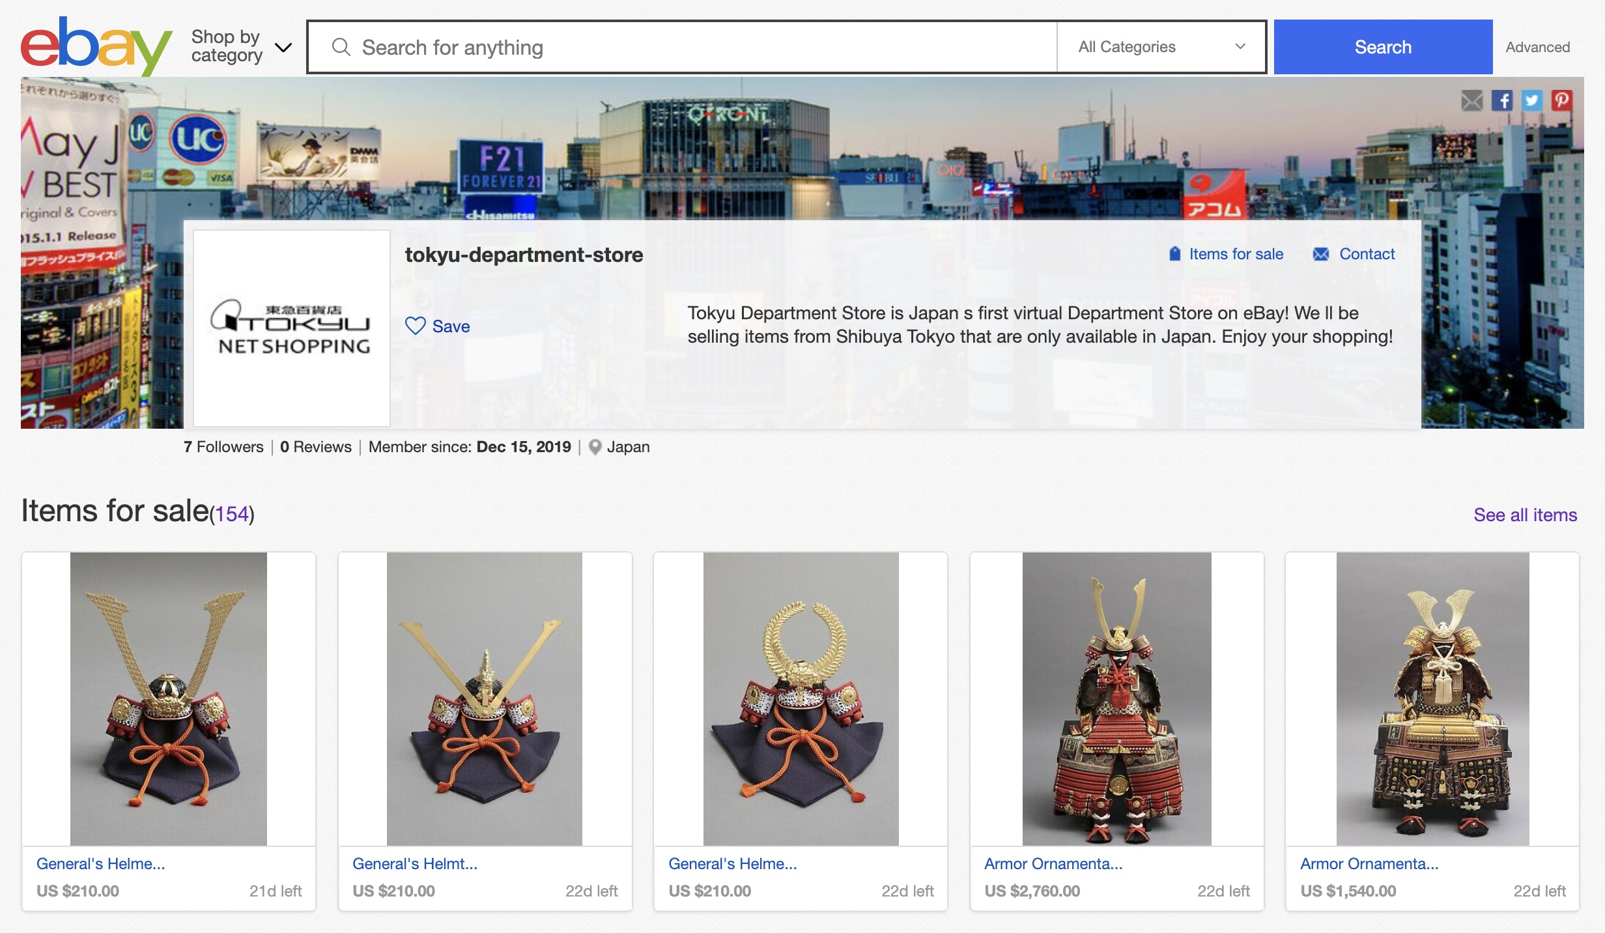This screenshot has height=933, width=1605.
Task: Click the magnifier icon in search box
Action: point(341,47)
